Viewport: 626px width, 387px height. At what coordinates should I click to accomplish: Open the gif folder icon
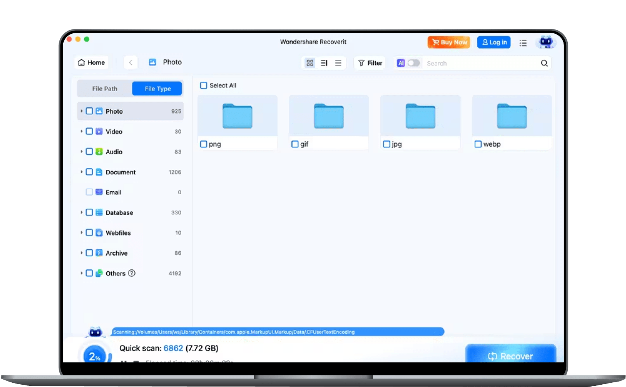(x=329, y=116)
